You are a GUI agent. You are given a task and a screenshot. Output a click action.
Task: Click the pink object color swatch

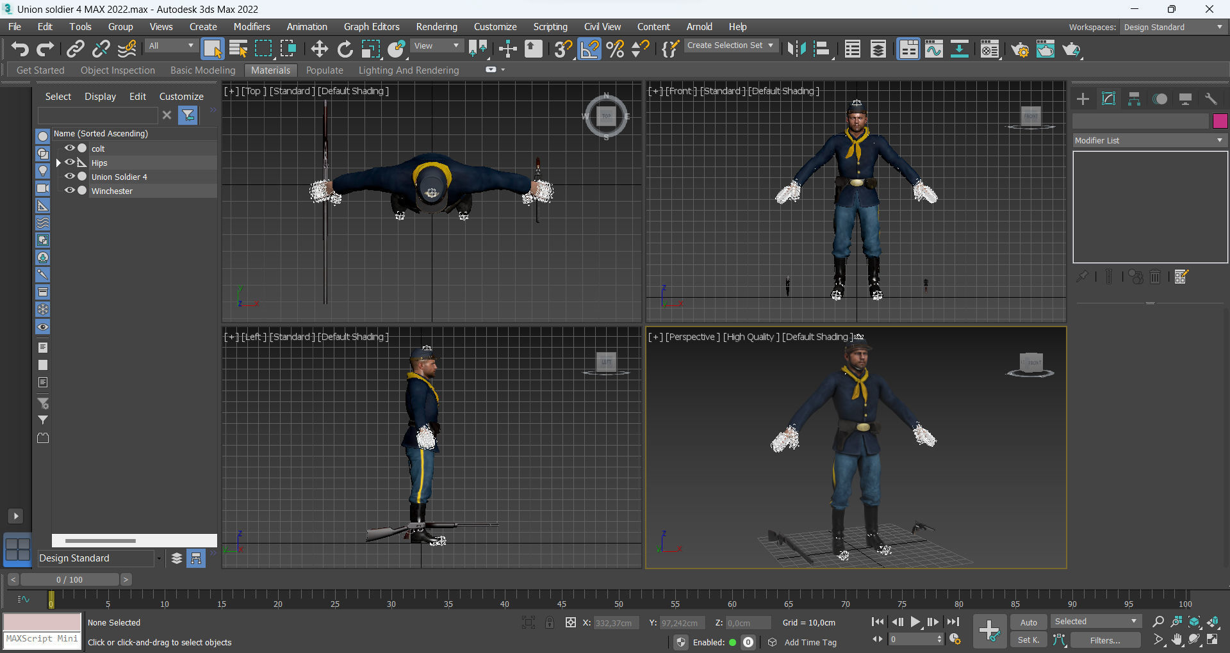(1220, 120)
